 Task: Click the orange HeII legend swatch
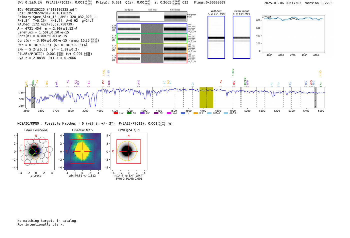(195, 113)
